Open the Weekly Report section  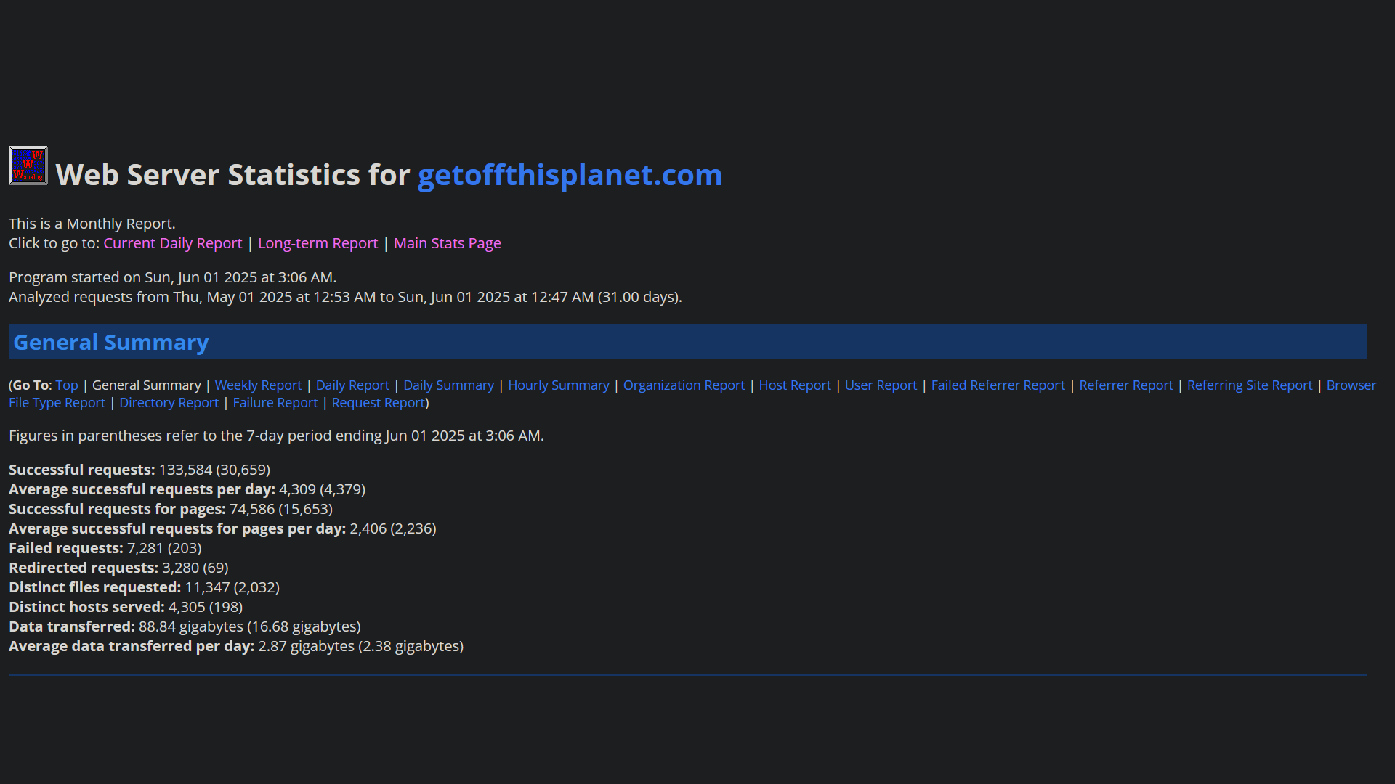click(x=258, y=385)
